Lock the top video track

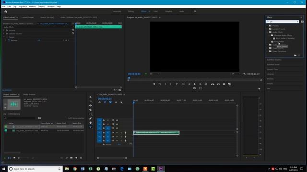click(104, 120)
